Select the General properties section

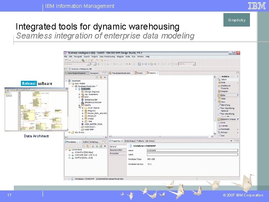pos(118,147)
